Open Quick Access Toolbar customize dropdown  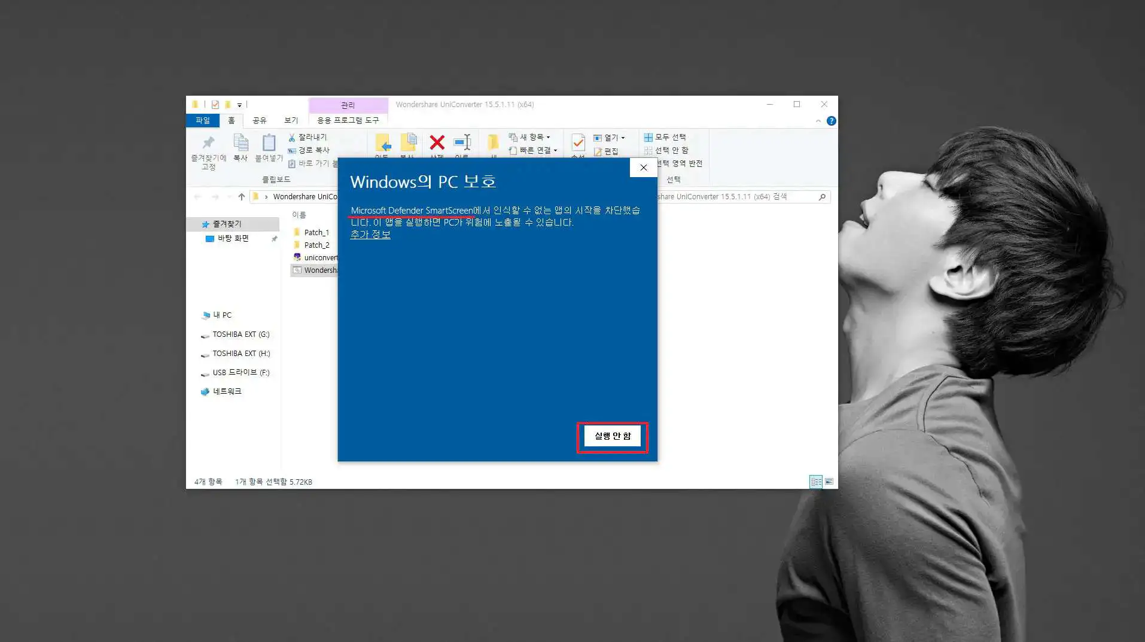tap(239, 105)
